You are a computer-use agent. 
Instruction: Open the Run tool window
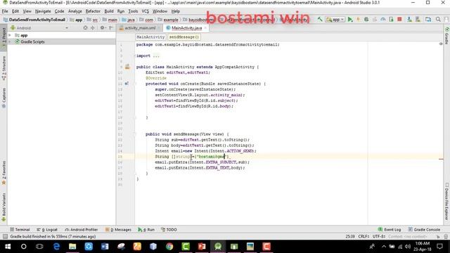click(146, 230)
